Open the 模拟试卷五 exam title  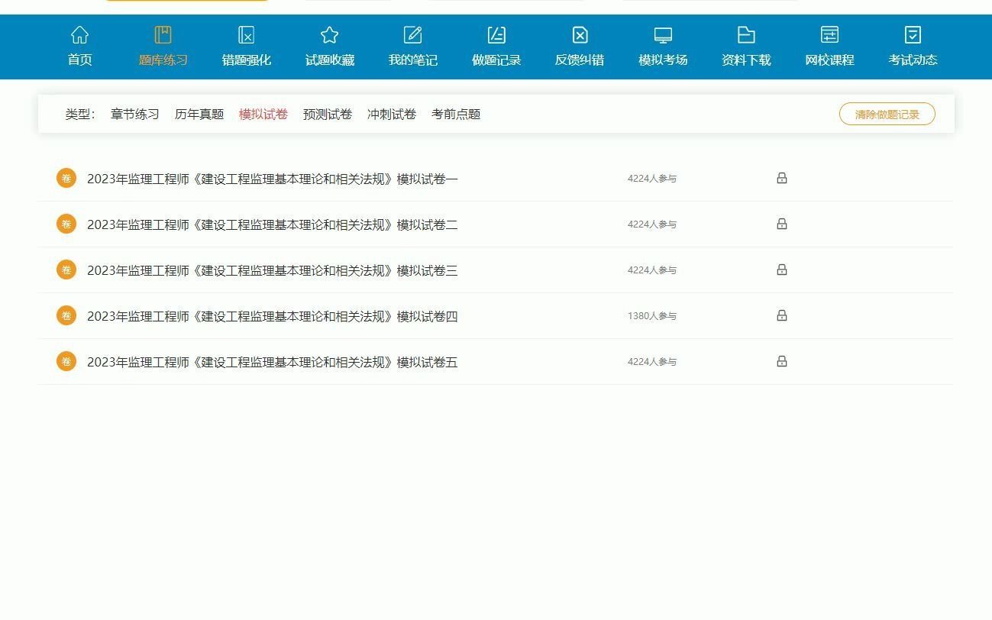click(273, 363)
